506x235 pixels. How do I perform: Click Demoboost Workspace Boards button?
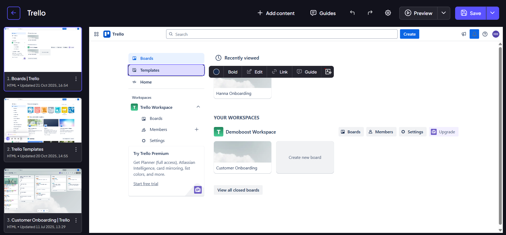351,132
